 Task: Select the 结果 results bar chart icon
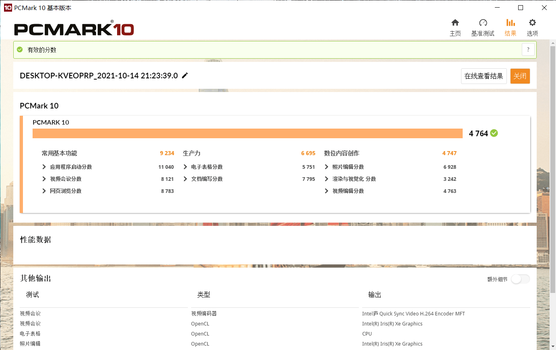[511, 23]
